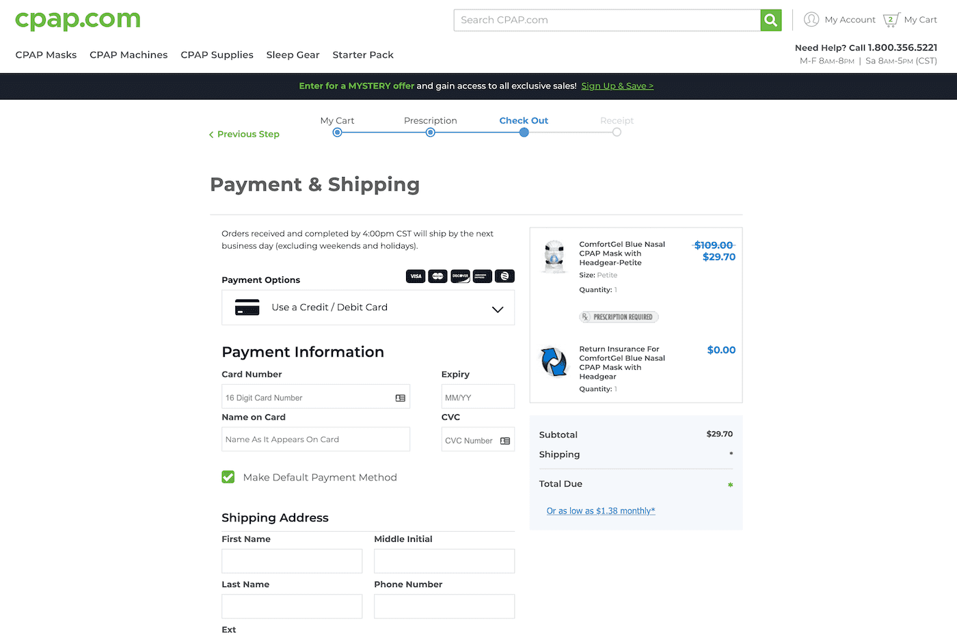Click the ComfortGel Blue Nasal product name
This screenshot has width=957, height=637.
pyautogui.click(x=622, y=254)
